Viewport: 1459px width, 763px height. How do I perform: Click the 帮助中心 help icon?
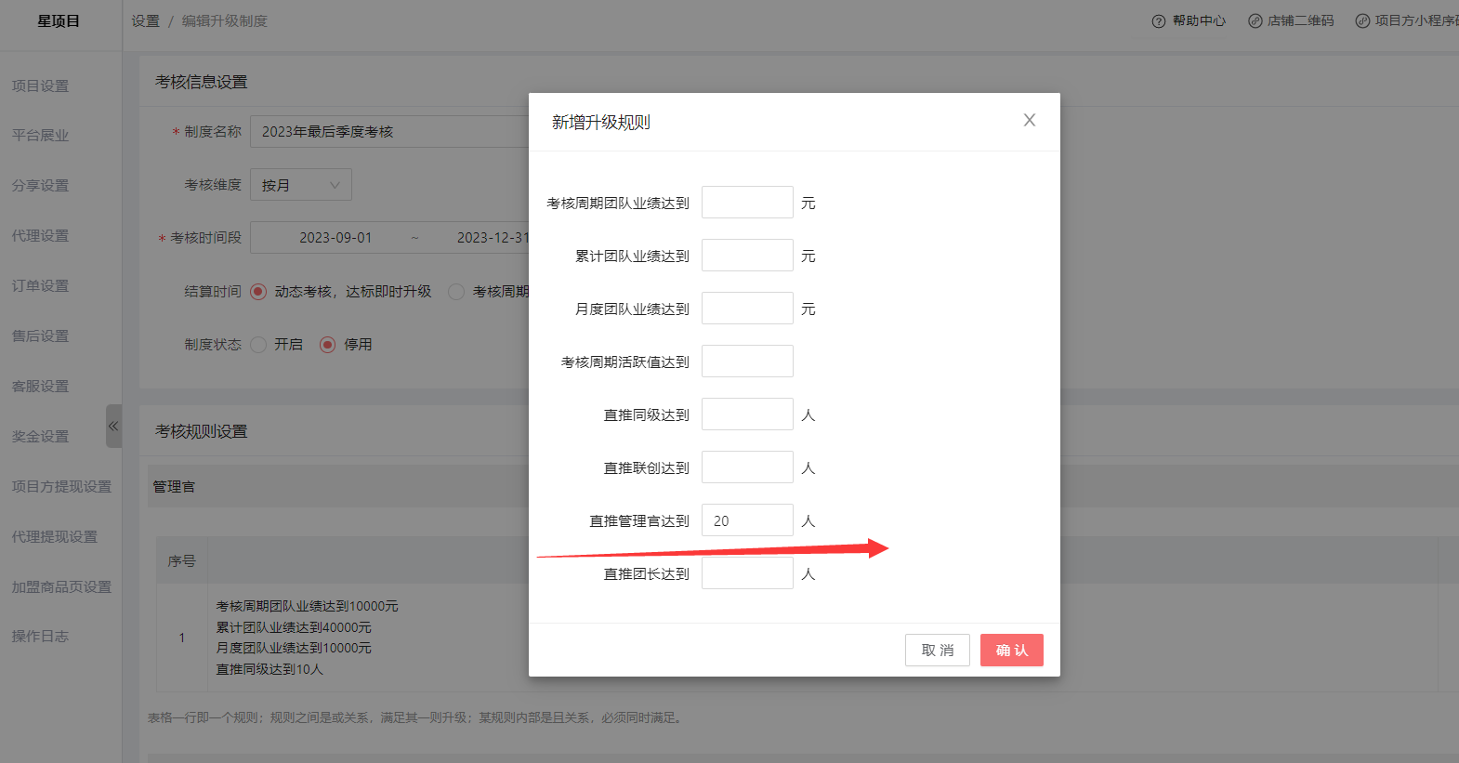(1158, 21)
